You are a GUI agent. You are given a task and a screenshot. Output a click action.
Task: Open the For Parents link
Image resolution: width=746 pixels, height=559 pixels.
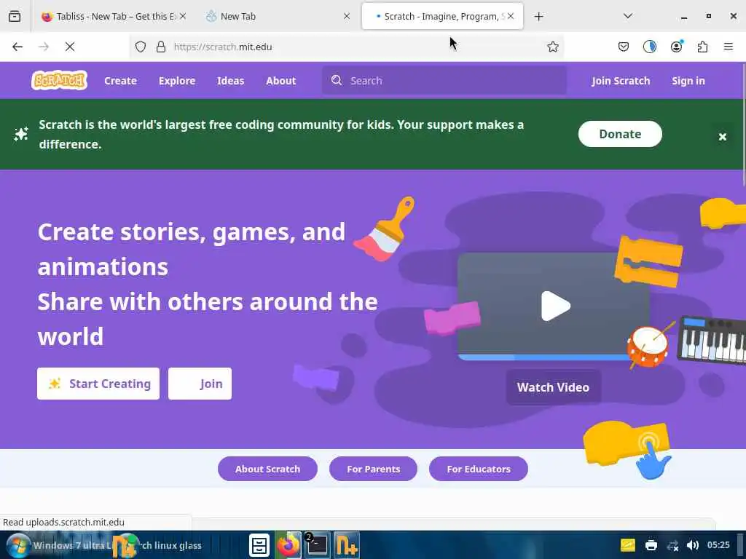pos(374,469)
